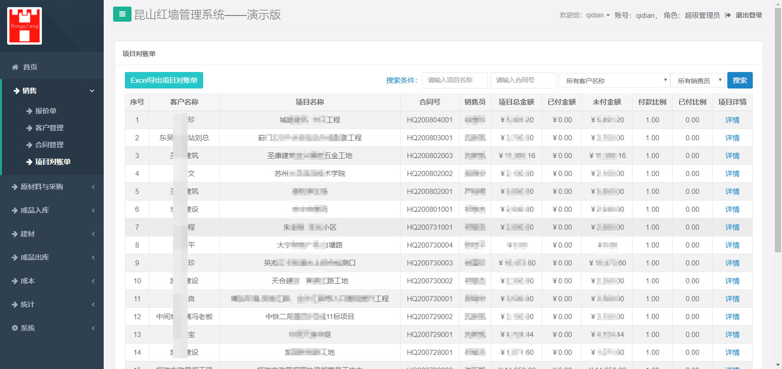This screenshot has width=782, height=369.
Task: Click the 客户名称 column header
Action: click(x=184, y=102)
